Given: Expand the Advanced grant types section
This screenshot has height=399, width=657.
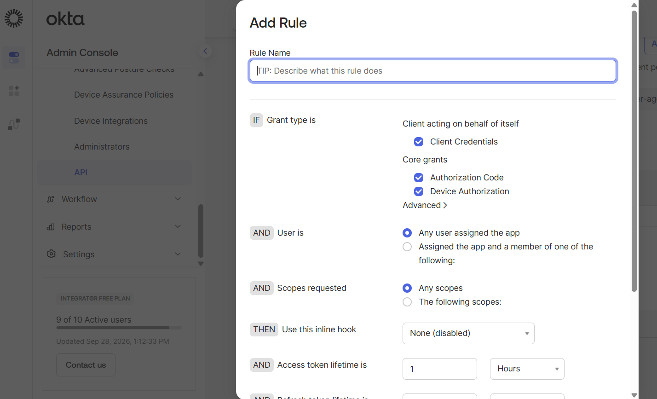Looking at the screenshot, I should [425, 205].
